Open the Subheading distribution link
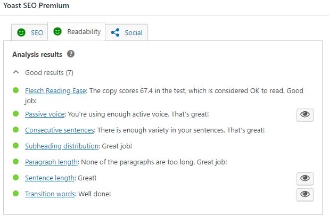The width and height of the screenshot is (329, 216). pyautogui.click(x=62, y=146)
